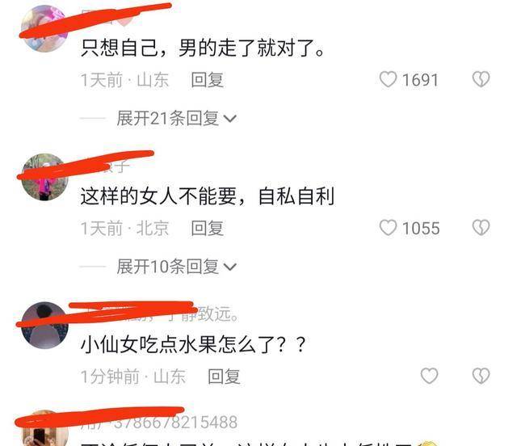Reply to the 山东 comment posted 1天前
Viewport: 517px width, 446px height.
[208, 80]
